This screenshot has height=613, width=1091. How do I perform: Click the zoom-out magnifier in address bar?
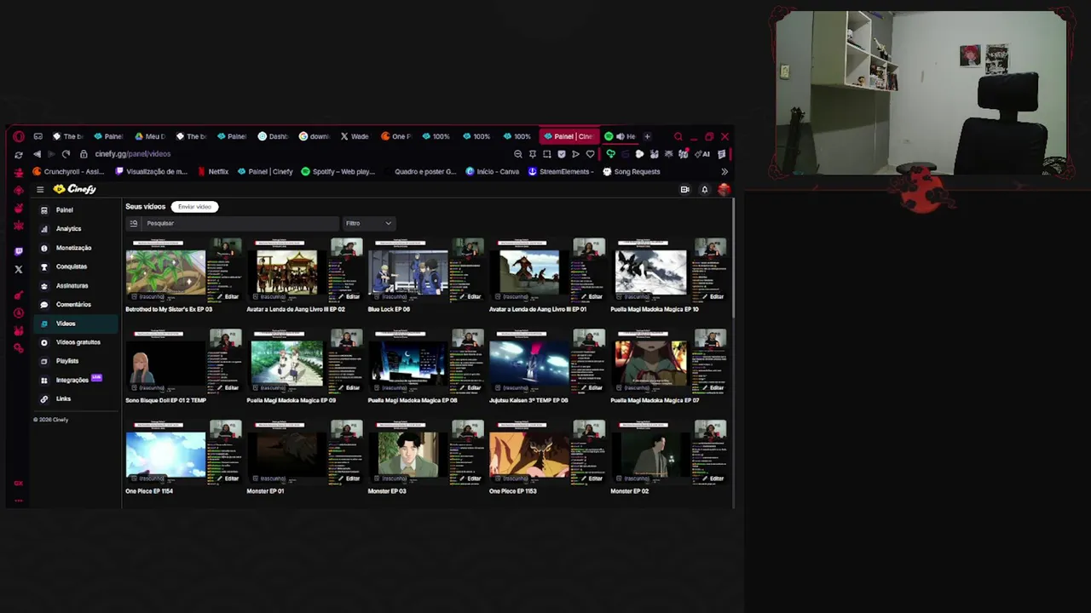pyautogui.click(x=518, y=154)
